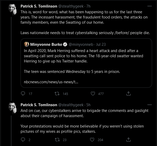Open the 5h timestamp of second tweet
Screen dimensions: 157x146
pyautogui.click(x=88, y=105)
